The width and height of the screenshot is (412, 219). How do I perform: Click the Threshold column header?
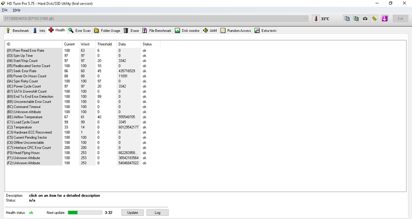click(106, 44)
